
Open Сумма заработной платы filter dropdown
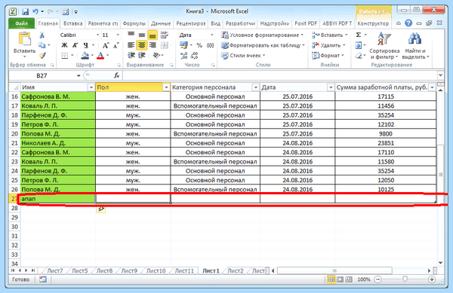point(432,87)
